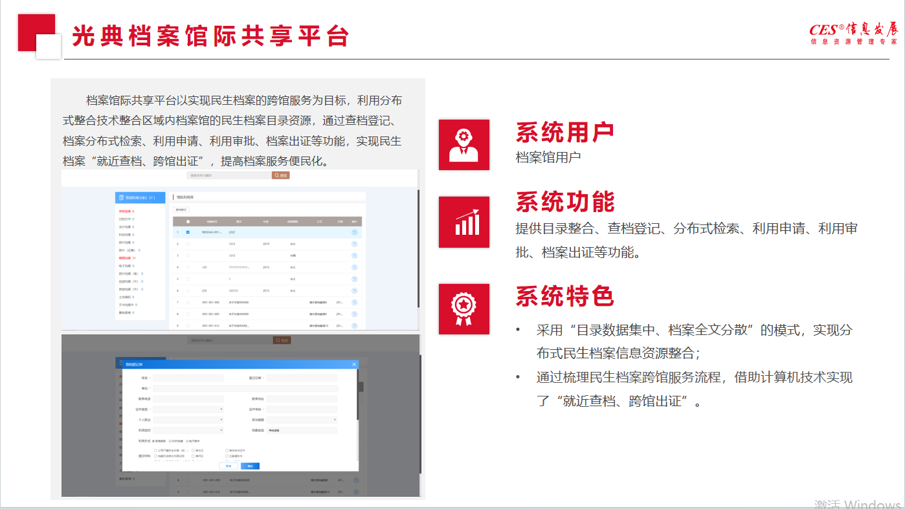The width and height of the screenshot is (905, 509).
Task: Click the search input in upper screenshot
Action: coord(229,175)
